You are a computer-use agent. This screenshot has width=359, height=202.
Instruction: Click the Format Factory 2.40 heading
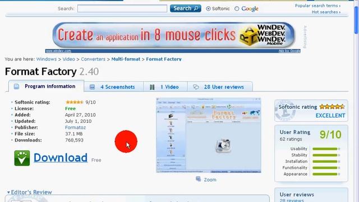52,72
